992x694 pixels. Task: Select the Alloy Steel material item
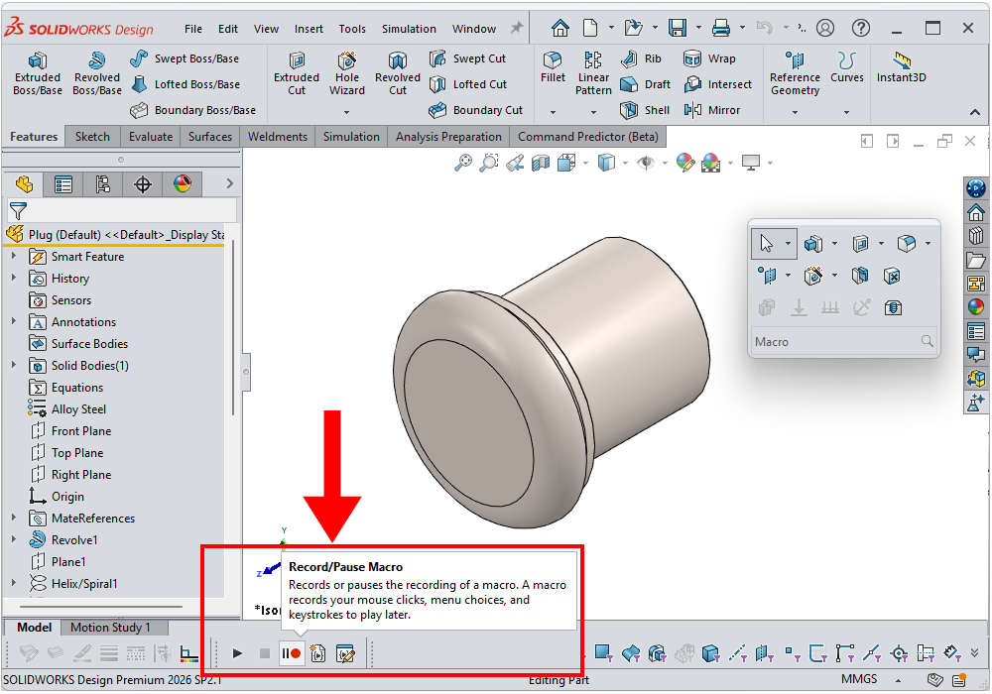coord(67,408)
